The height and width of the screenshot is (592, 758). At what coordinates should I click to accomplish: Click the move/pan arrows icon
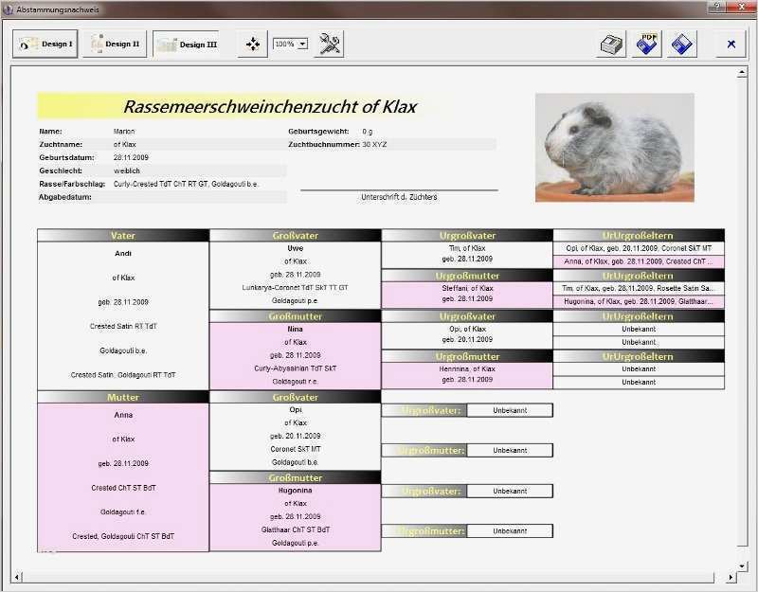pyautogui.click(x=253, y=44)
